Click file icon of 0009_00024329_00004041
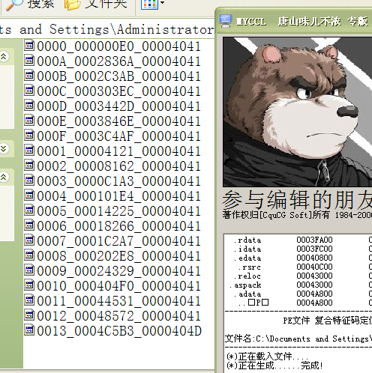Image resolution: width=372 pixels, height=373 pixels. (29, 270)
